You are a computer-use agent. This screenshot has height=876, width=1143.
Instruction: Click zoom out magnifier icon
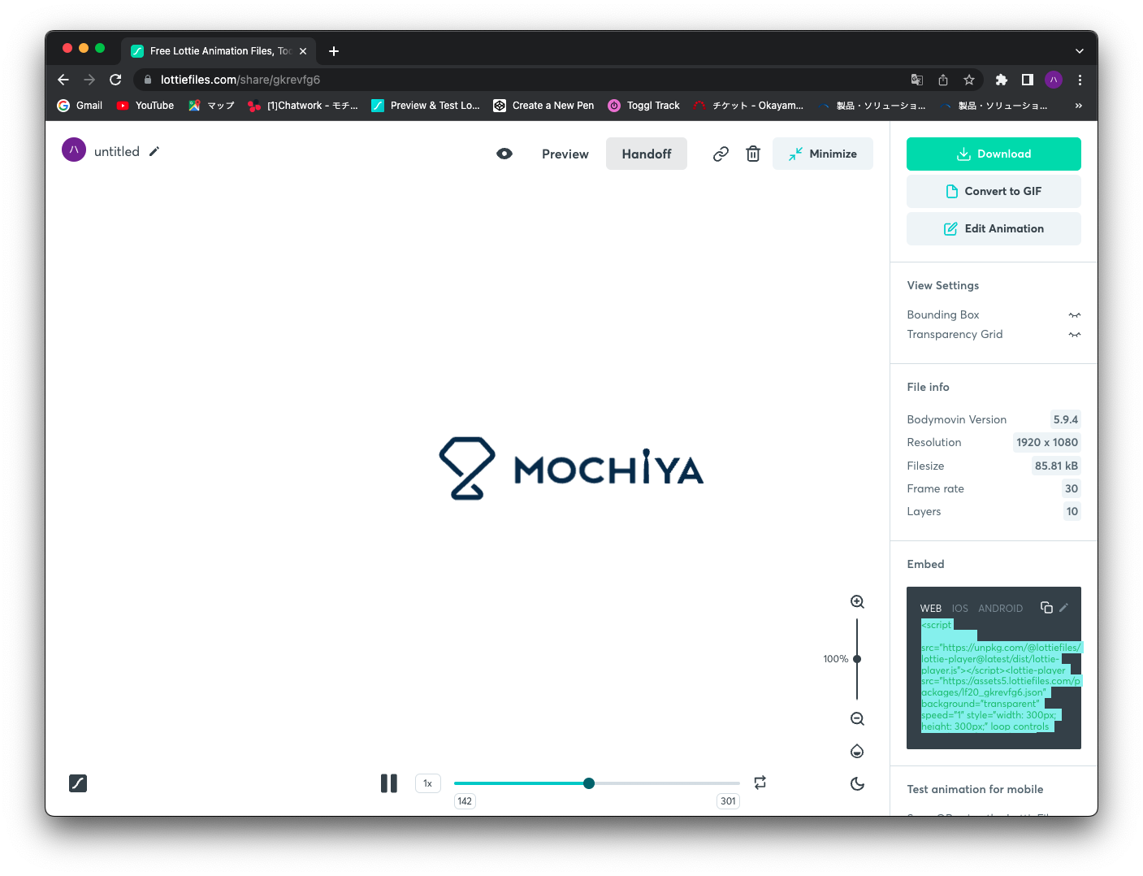(x=857, y=718)
